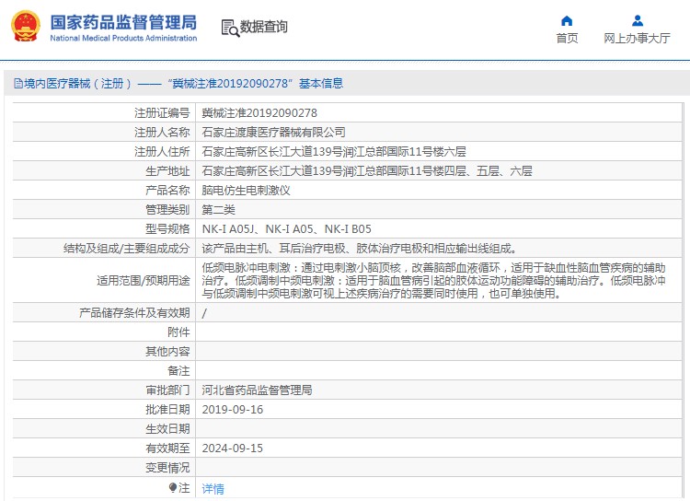
Task: Click approval department 河北省药品监督管理局
Action: pos(257,390)
